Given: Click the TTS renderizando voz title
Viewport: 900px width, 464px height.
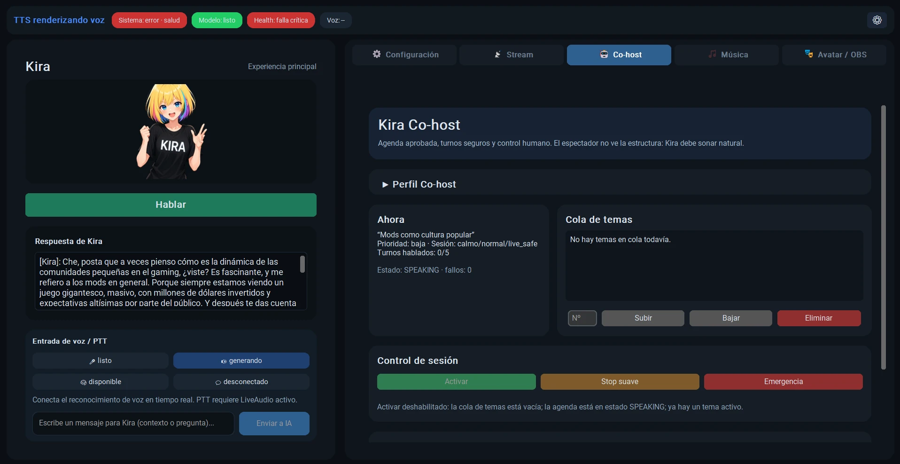Looking at the screenshot, I should click(x=59, y=20).
